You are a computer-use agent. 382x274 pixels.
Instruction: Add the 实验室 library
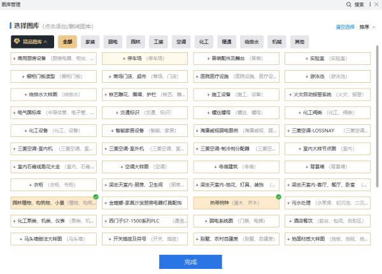pos(327,59)
